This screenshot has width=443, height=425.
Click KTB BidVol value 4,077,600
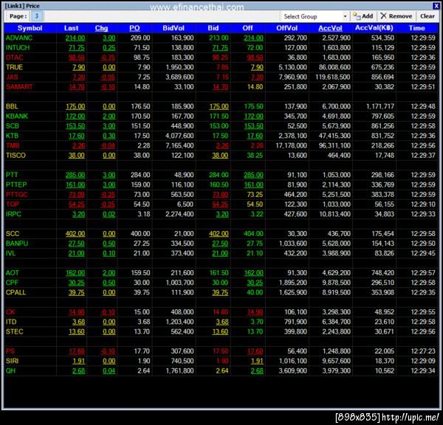tap(179, 136)
